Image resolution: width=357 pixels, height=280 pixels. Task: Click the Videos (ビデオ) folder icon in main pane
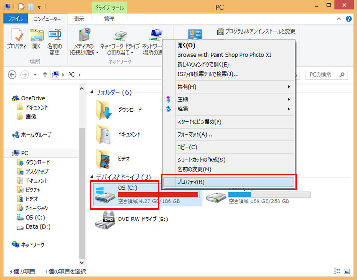tap(104, 159)
